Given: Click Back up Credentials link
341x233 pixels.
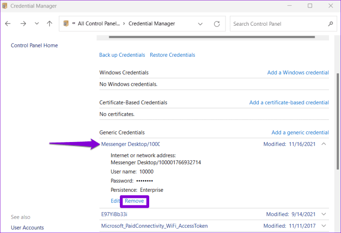Looking at the screenshot, I should 122,55.
